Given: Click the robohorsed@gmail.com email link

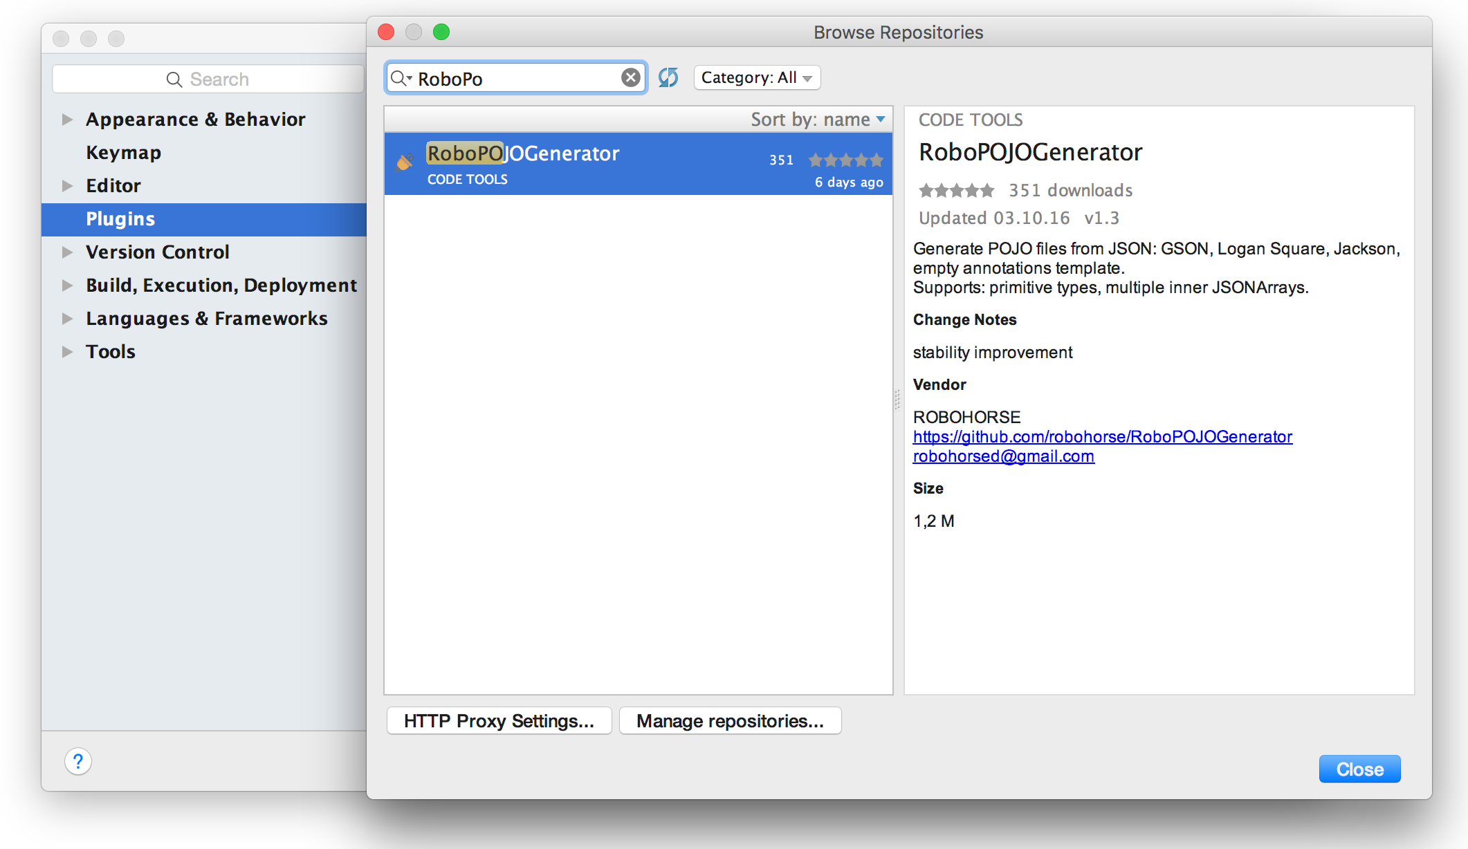Looking at the screenshot, I should pos(1003,456).
